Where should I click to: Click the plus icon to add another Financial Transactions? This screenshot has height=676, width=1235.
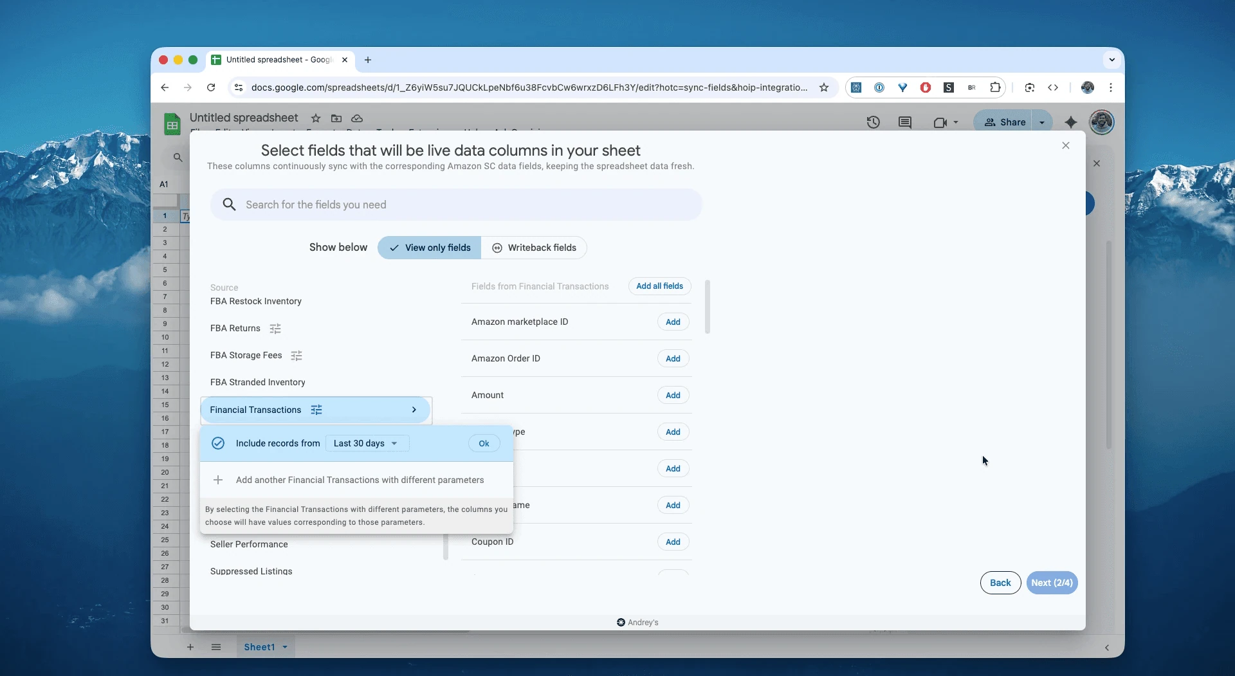click(218, 480)
